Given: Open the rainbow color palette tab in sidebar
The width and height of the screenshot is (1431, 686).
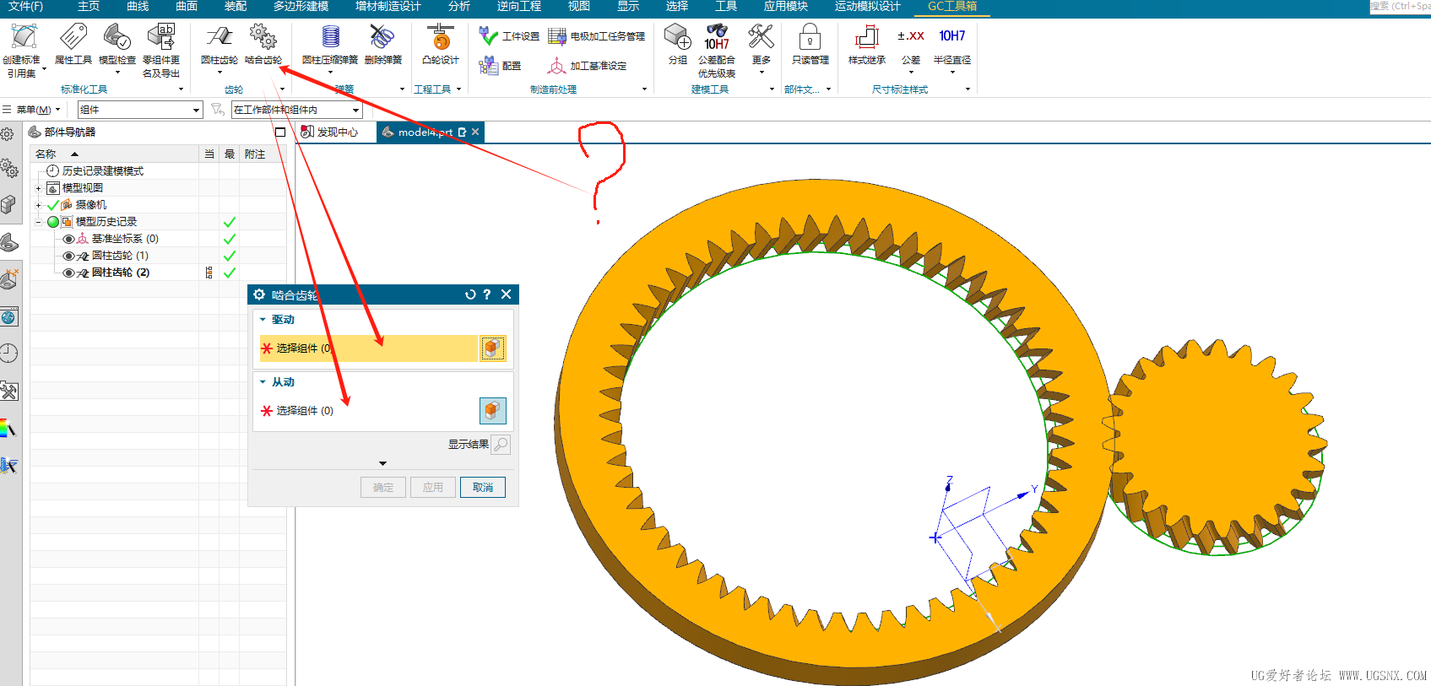Looking at the screenshot, I should [x=8, y=428].
